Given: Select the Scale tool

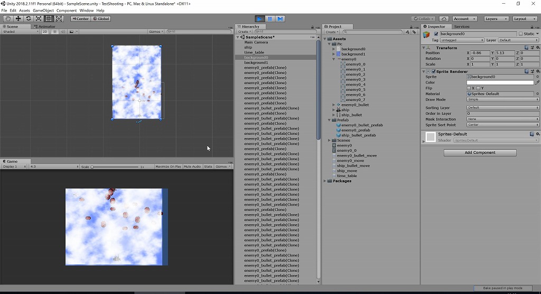Looking at the screenshot, I should 39,19.
